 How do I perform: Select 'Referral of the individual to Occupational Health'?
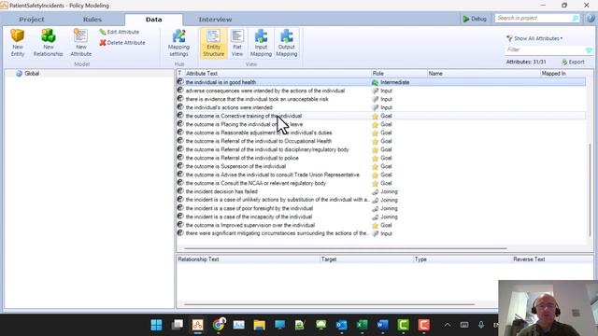click(259, 141)
